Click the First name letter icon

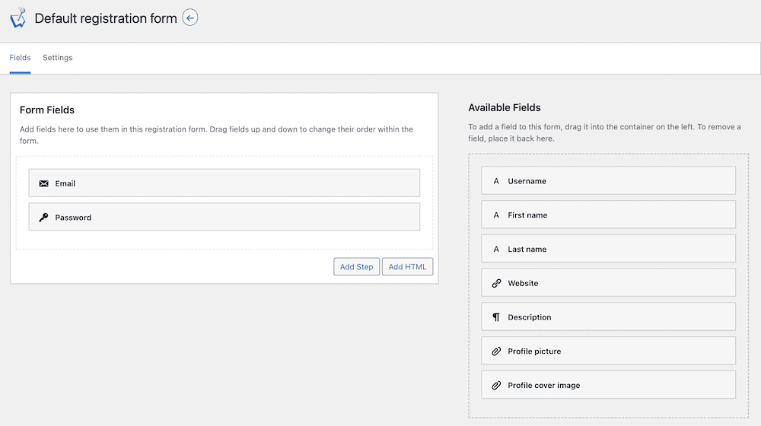[x=496, y=215]
